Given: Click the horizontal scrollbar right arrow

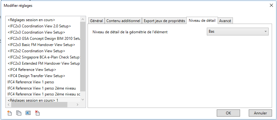Looking at the screenshot, I should [77, 105].
